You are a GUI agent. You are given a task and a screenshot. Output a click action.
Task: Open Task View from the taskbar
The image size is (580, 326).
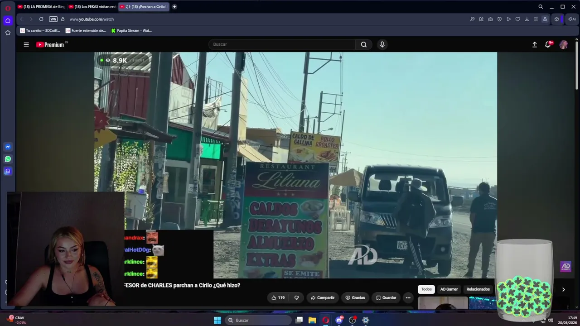299,320
